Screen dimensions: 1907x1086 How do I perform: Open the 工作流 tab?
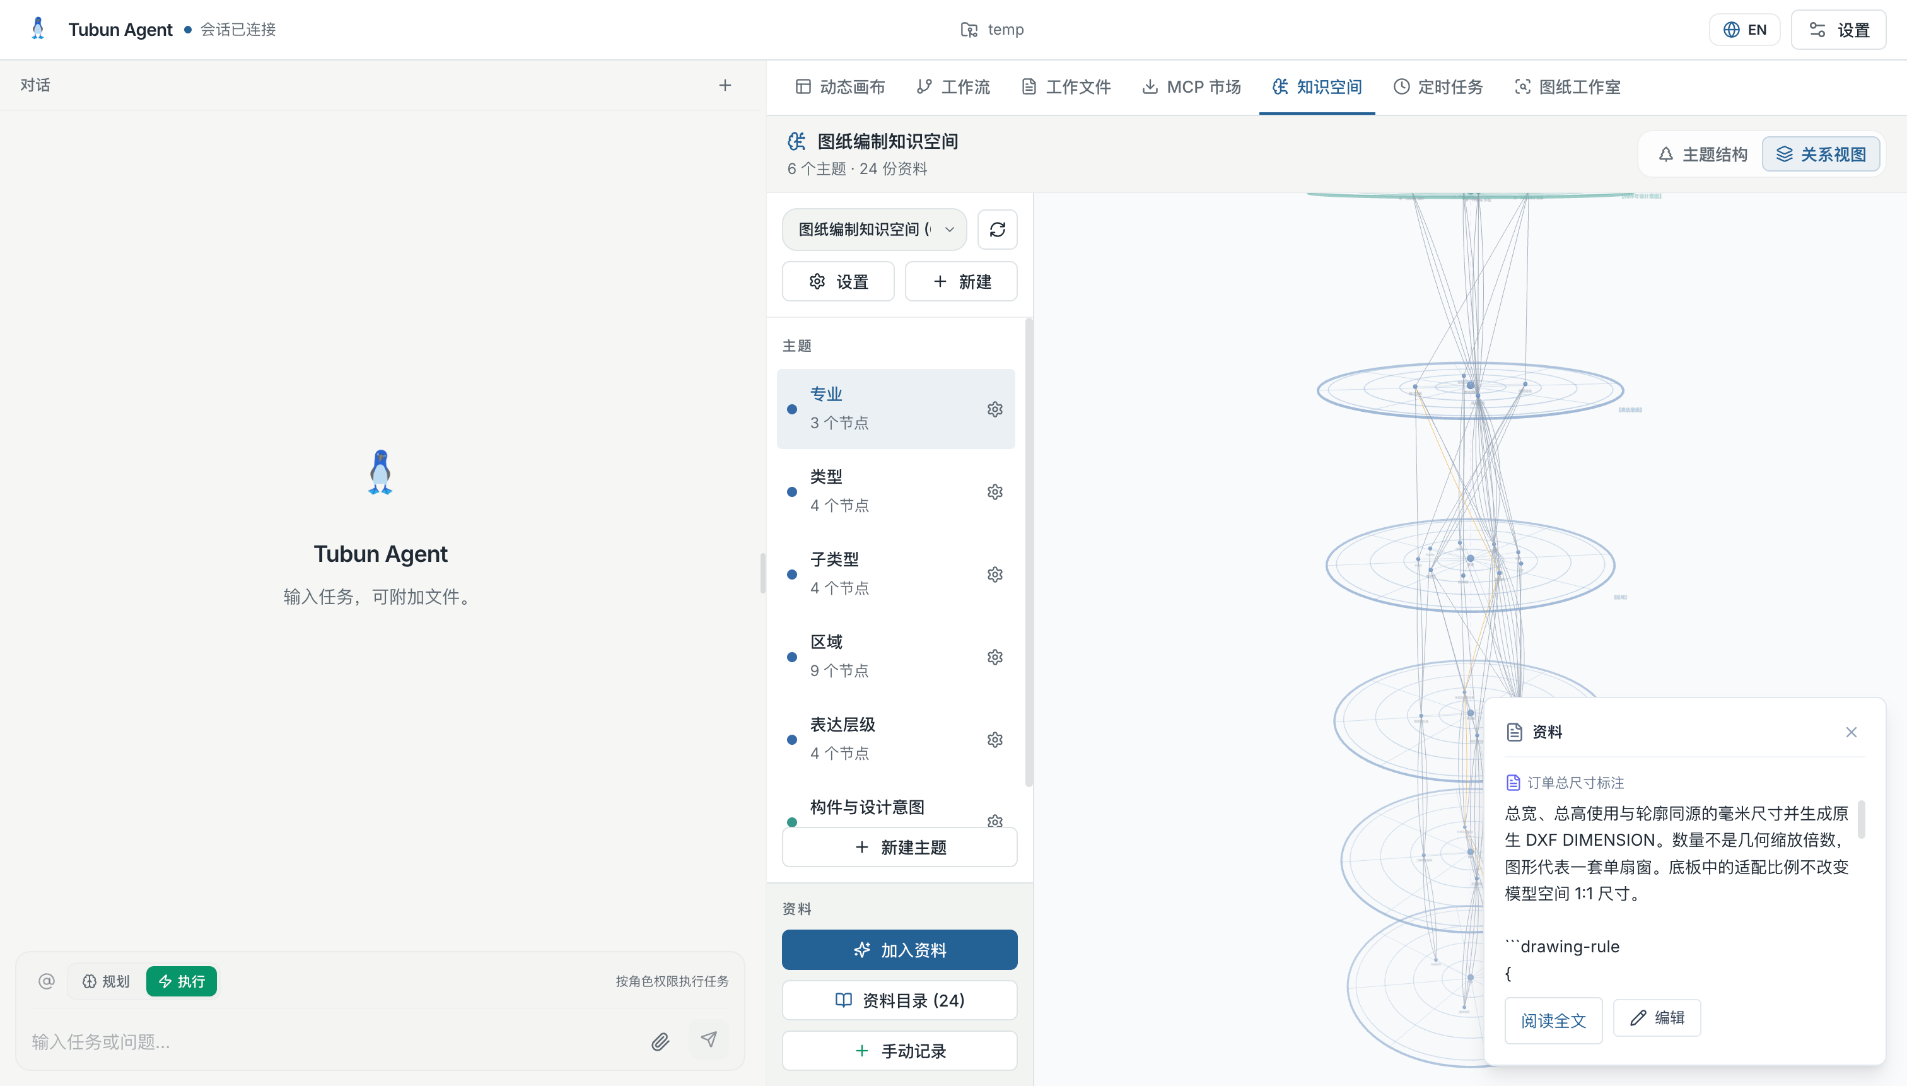point(952,86)
